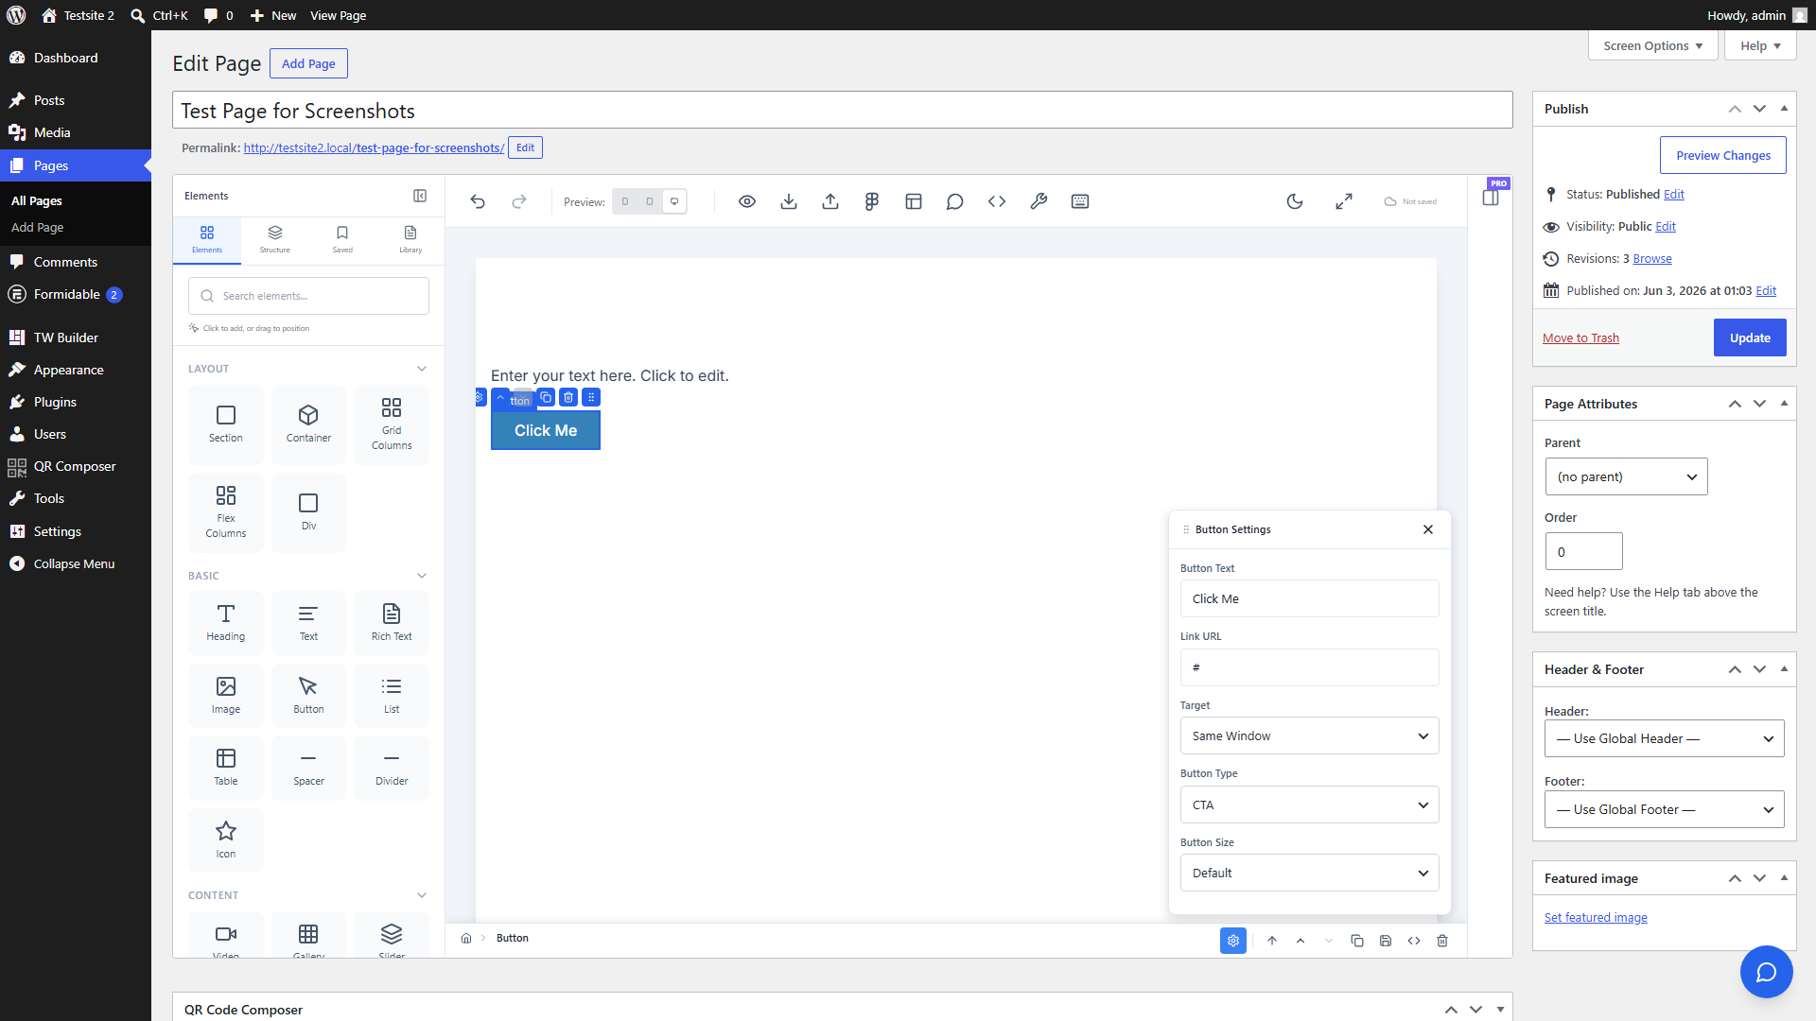The width and height of the screenshot is (1816, 1021).
Task: Open Screen Options menu
Action: click(x=1653, y=45)
